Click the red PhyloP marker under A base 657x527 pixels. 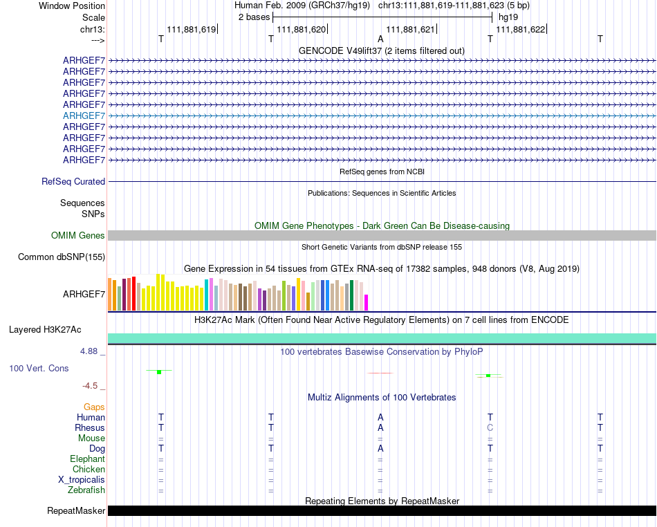(380, 373)
